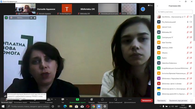This screenshot has height=109, width=195.
Task: Open the Apps icon in toolbar
Action: pyautogui.click(x=102, y=100)
